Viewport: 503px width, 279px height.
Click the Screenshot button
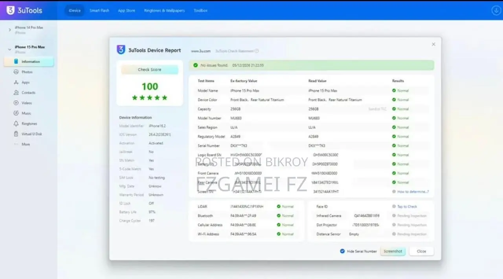[393, 251]
